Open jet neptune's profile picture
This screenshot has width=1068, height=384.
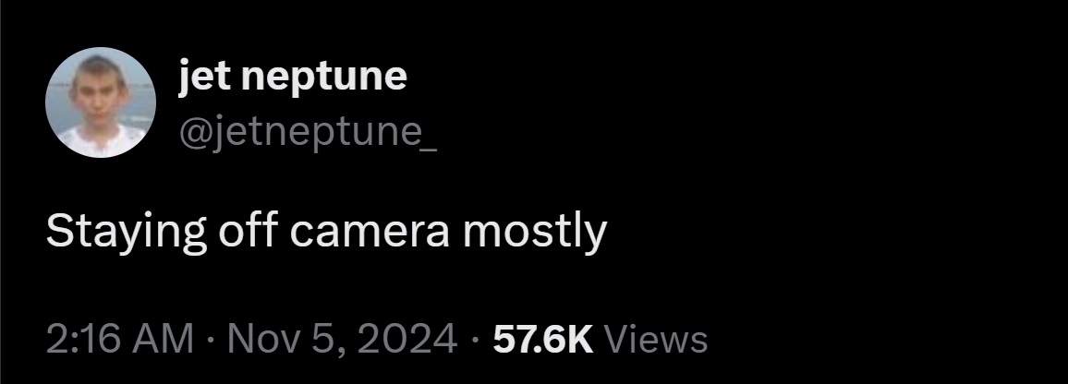(101, 102)
